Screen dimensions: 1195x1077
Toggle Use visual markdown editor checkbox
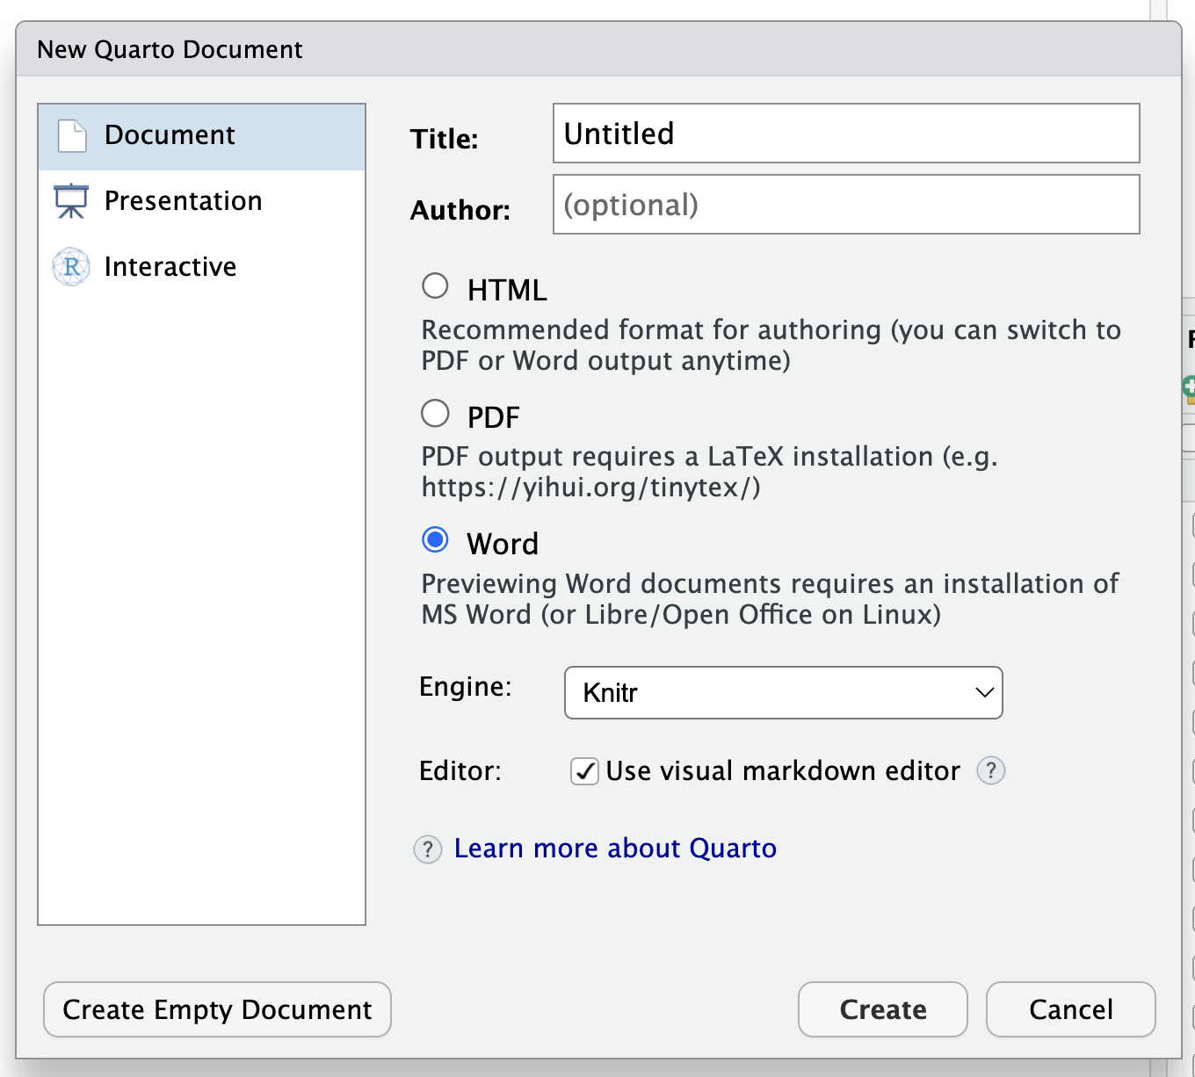(584, 771)
